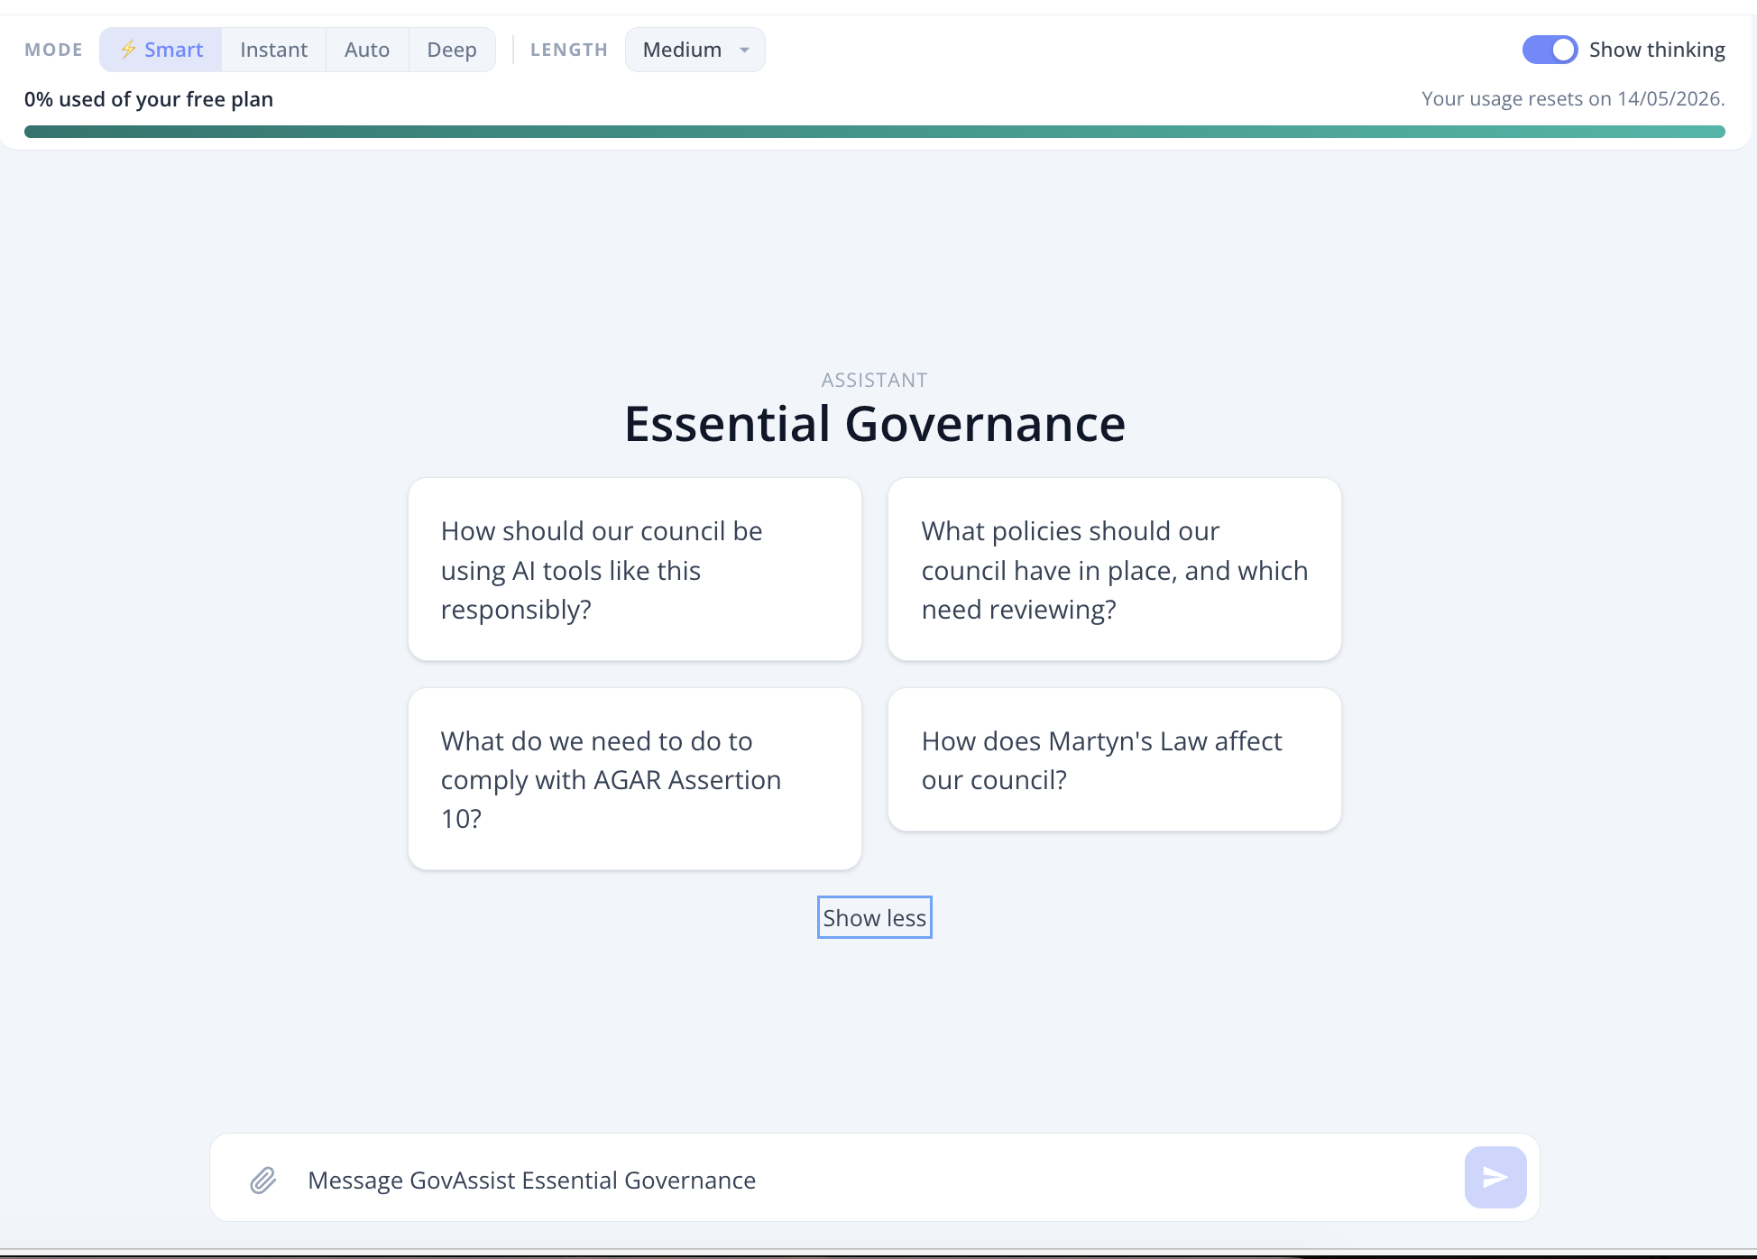Open the Medium length dropdown
Image resolution: width=1757 pixels, height=1259 pixels.
(x=695, y=50)
